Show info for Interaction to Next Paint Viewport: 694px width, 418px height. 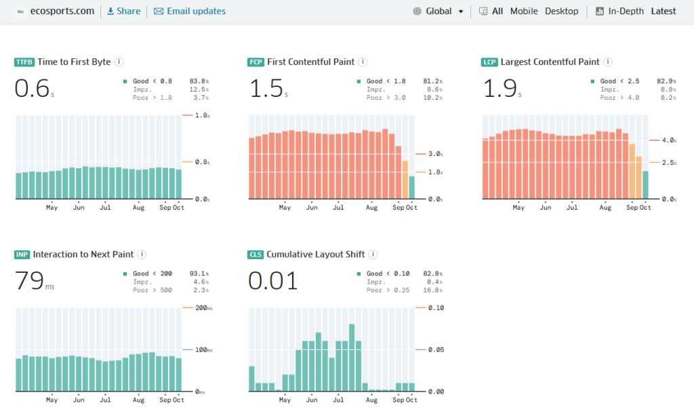click(x=142, y=254)
